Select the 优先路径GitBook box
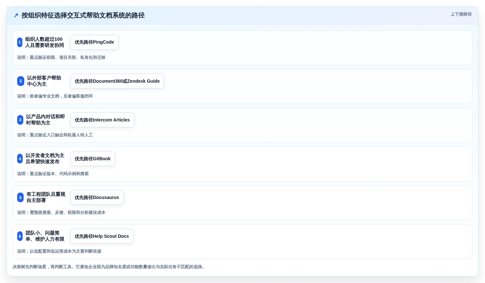The height and width of the screenshot is (283, 485). 93,159
